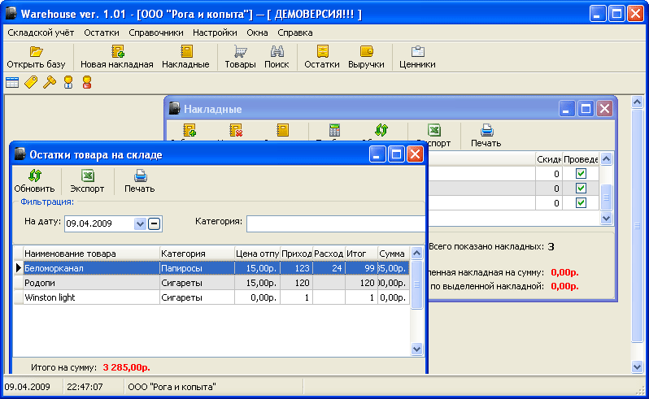
Task: Select the Родопи row
Action: click(x=211, y=283)
